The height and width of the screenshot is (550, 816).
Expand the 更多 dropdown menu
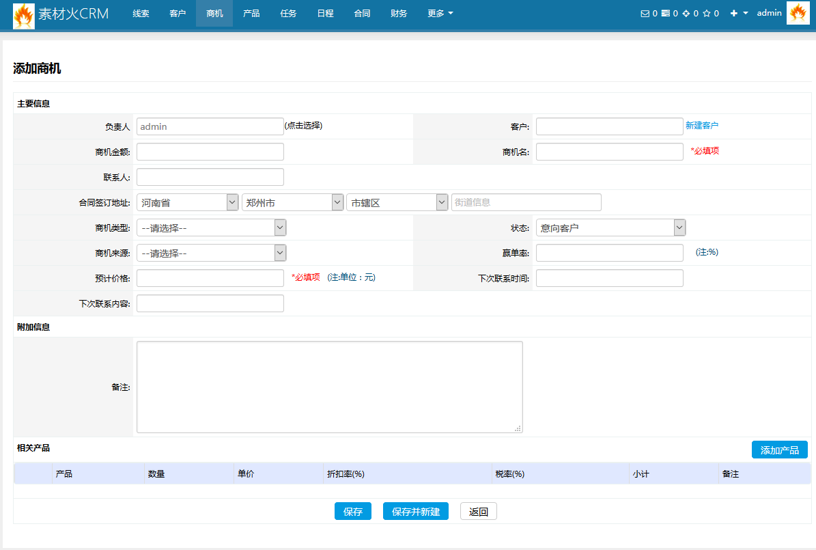tap(440, 14)
